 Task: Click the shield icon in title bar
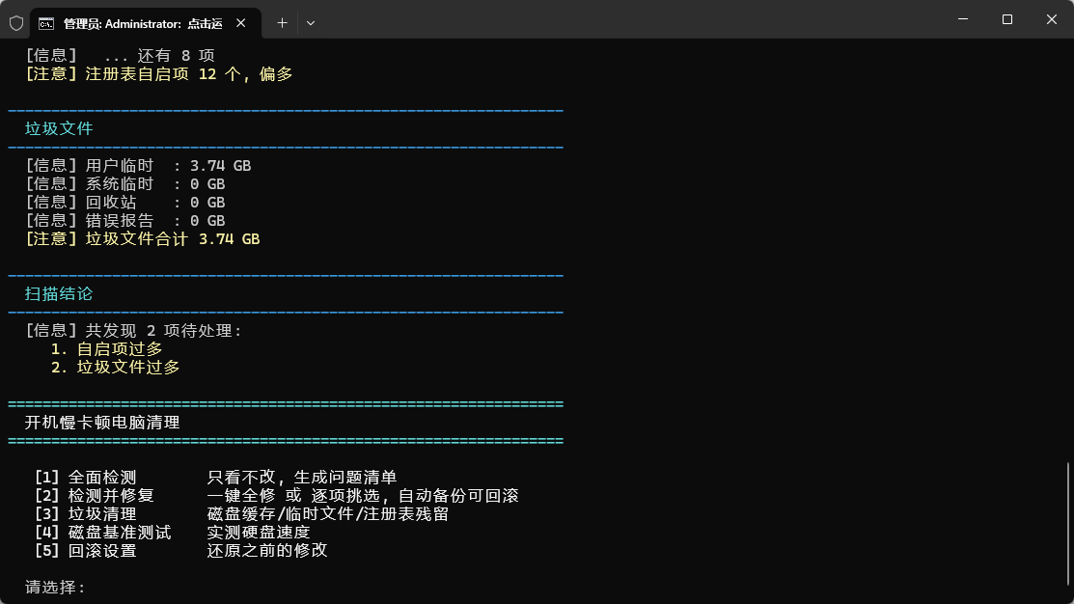point(16,23)
